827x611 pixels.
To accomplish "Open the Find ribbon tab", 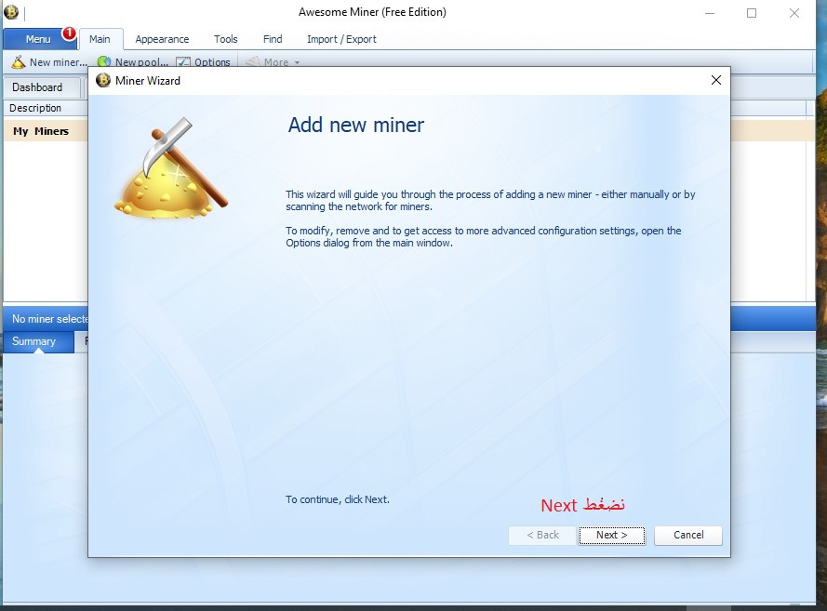I will pyautogui.click(x=273, y=39).
